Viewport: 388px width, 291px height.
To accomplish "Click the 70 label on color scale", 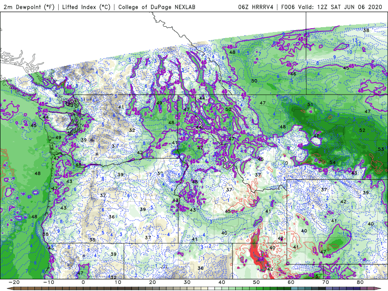I will (x=325, y=282).
